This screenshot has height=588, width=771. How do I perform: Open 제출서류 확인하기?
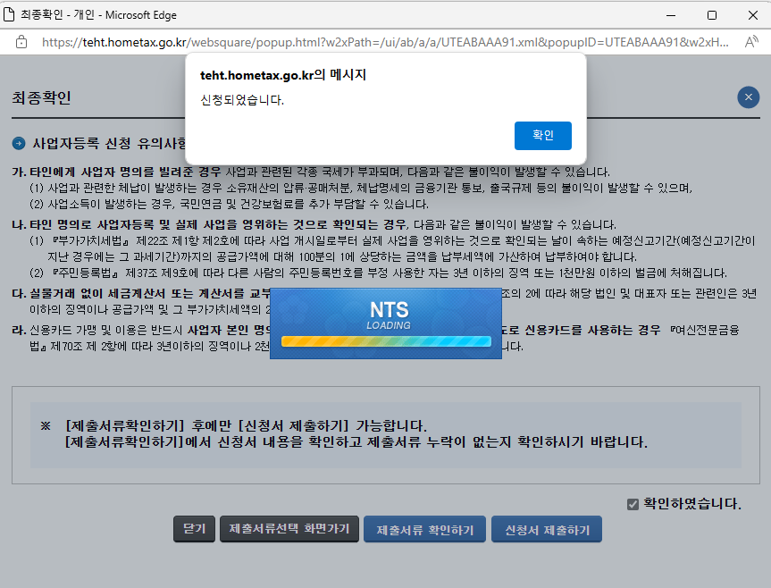point(425,529)
